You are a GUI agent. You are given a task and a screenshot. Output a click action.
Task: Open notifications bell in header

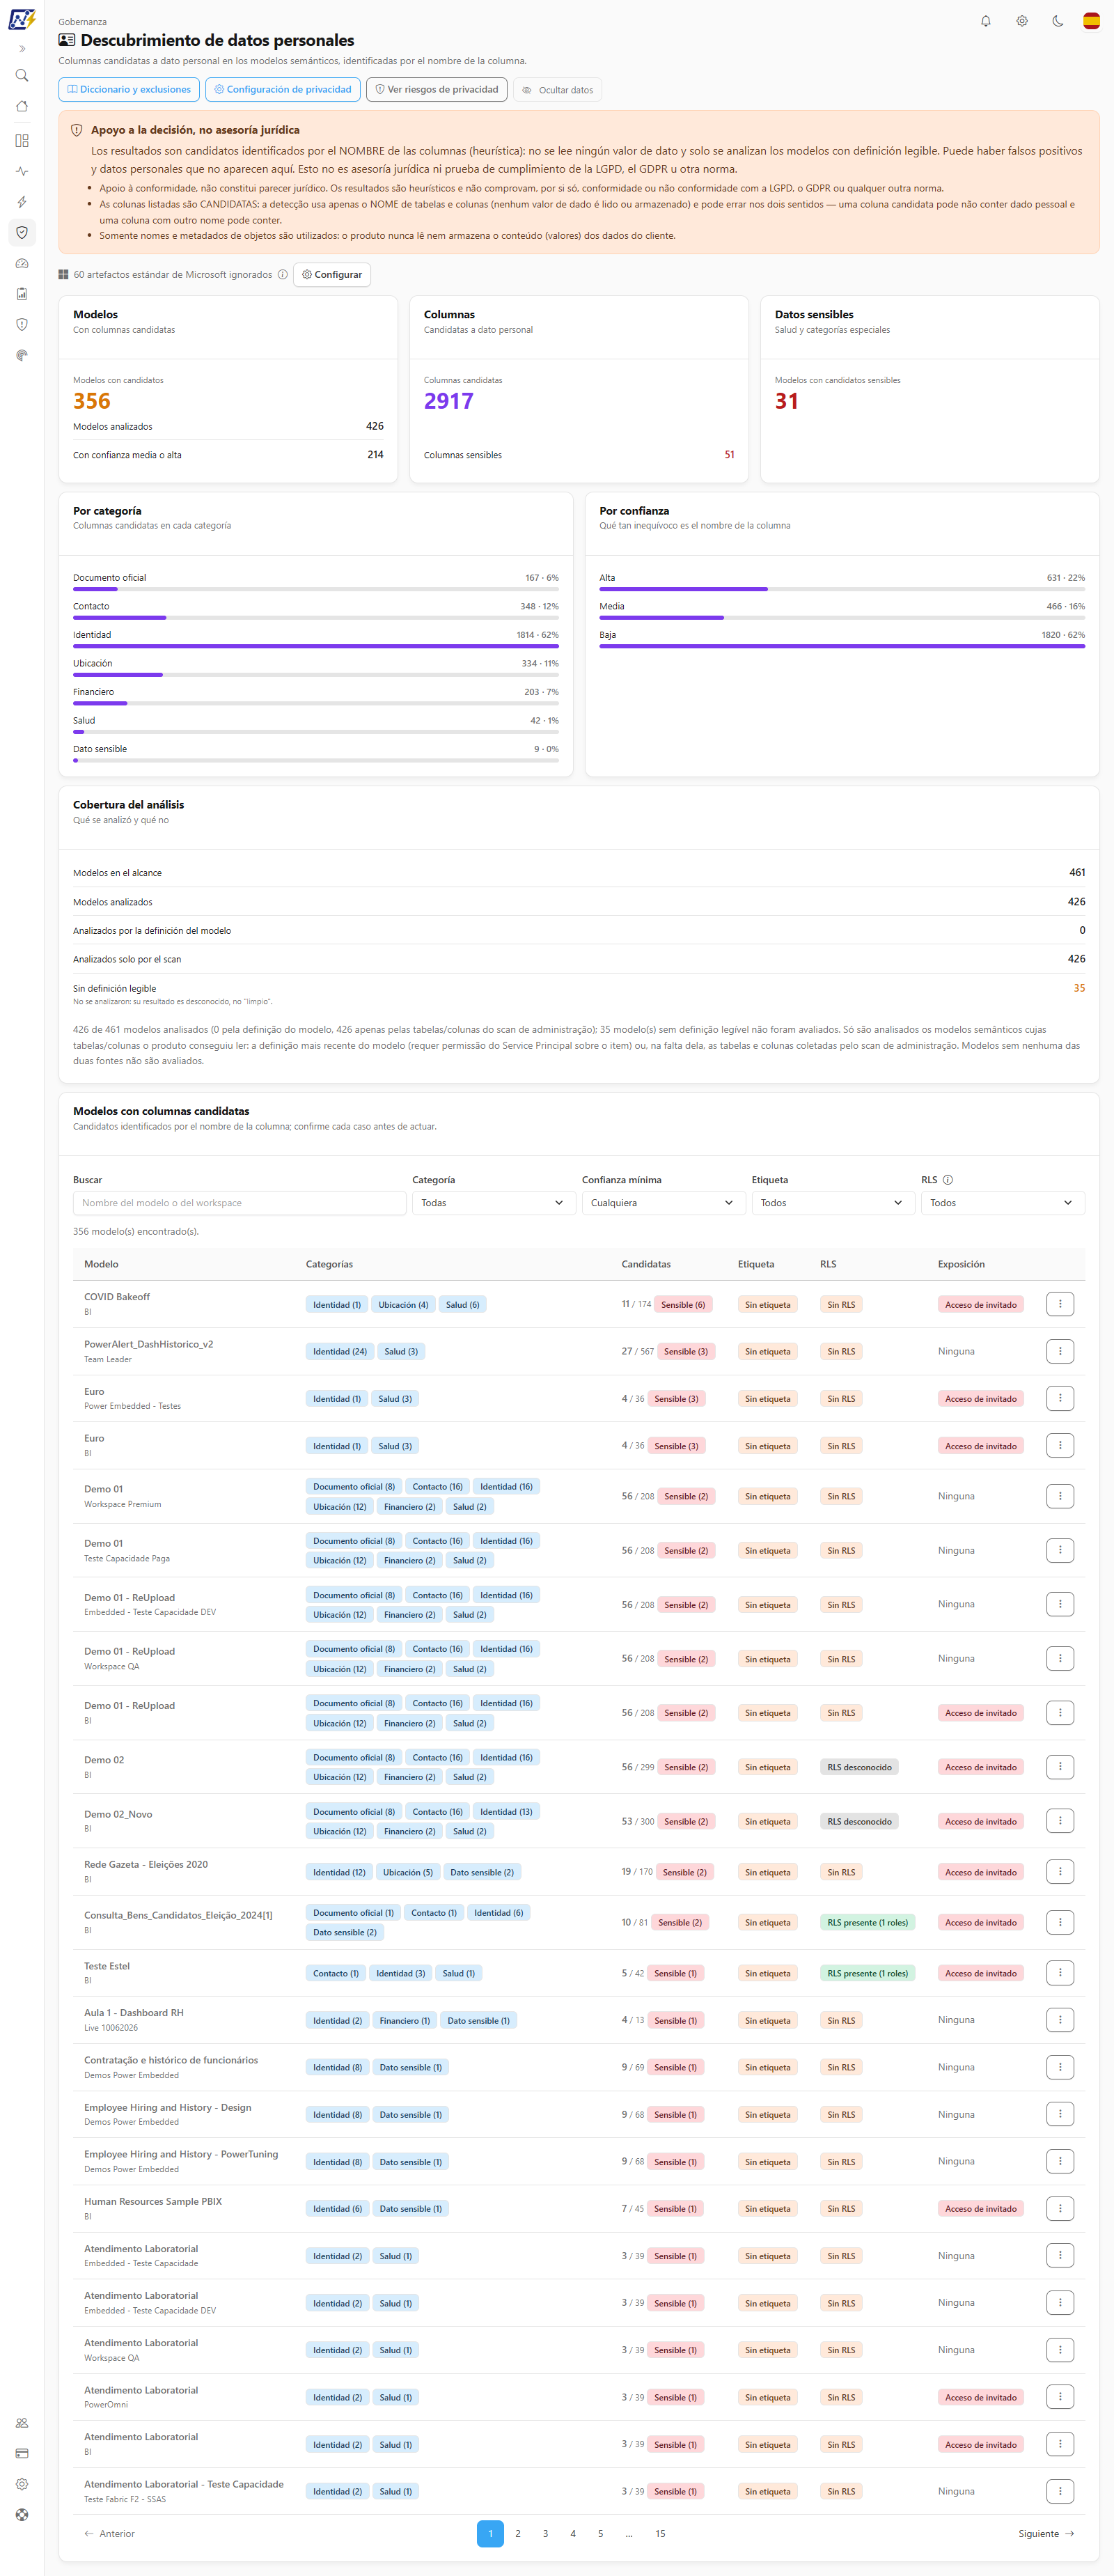click(986, 21)
